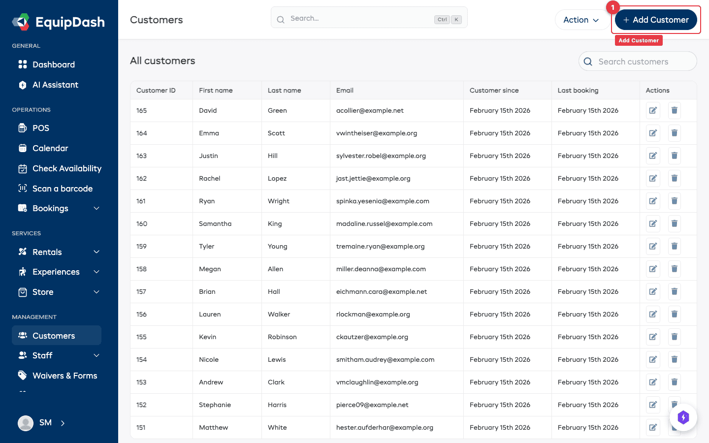Image resolution: width=709 pixels, height=443 pixels.
Task: Edit customer Nicole Lewis record
Action: [x=653, y=359]
